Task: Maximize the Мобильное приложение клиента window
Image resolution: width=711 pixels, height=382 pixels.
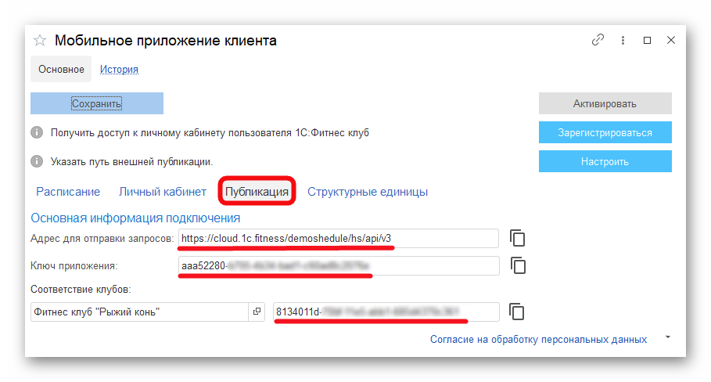Action: coord(647,41)
